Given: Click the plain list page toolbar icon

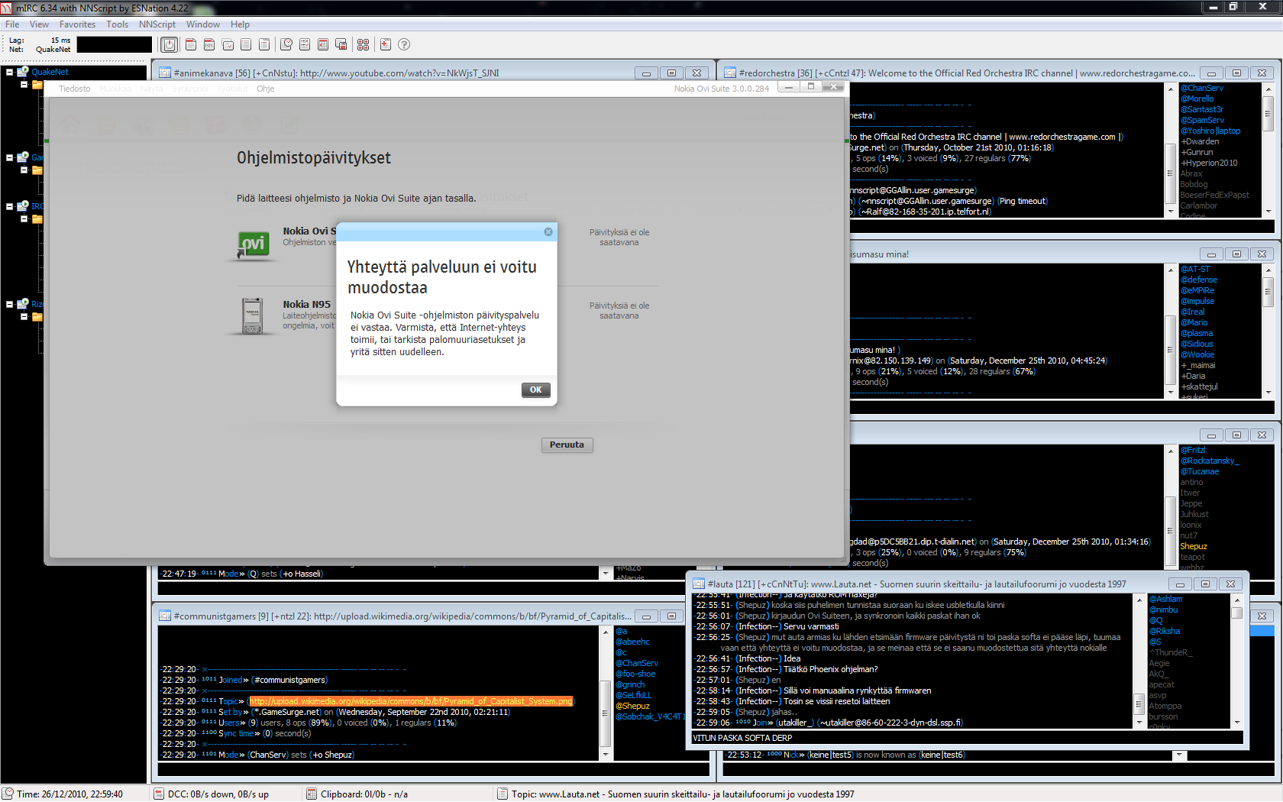Looking at the screenshot, I should [246, 44].
